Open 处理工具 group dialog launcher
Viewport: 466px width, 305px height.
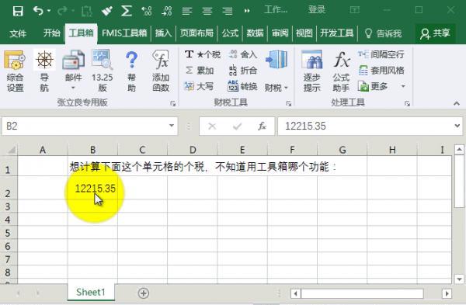[x=407, y=104]
